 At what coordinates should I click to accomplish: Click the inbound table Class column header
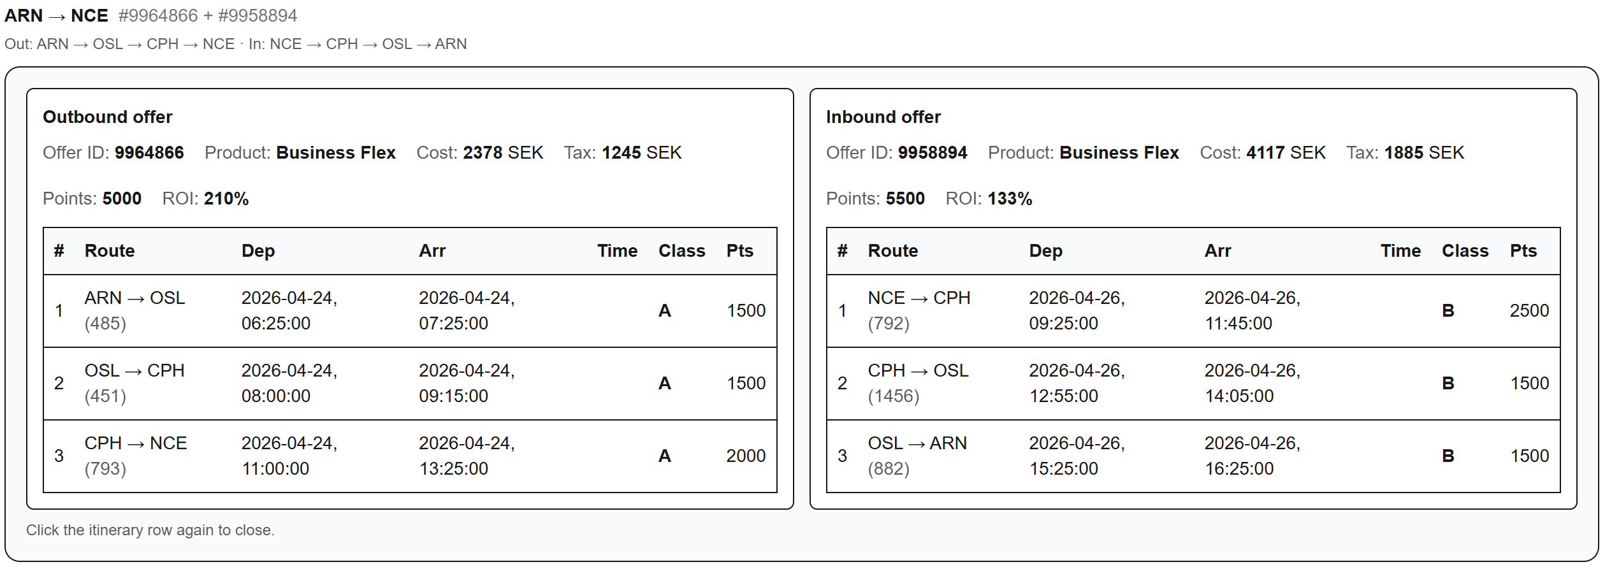point(1465,251)
